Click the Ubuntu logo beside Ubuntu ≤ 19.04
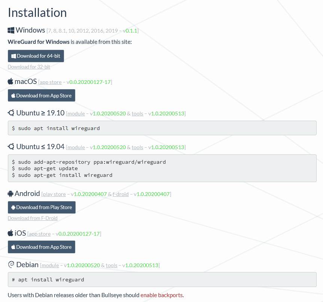The width and height of the screenshot is (323, 302). (11, 147)
